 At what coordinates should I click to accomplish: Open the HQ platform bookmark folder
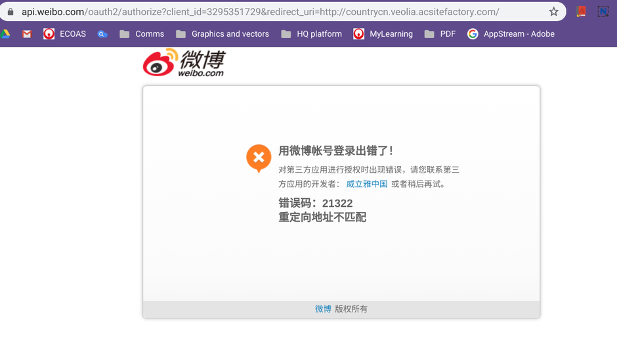(x=311, y=34)
